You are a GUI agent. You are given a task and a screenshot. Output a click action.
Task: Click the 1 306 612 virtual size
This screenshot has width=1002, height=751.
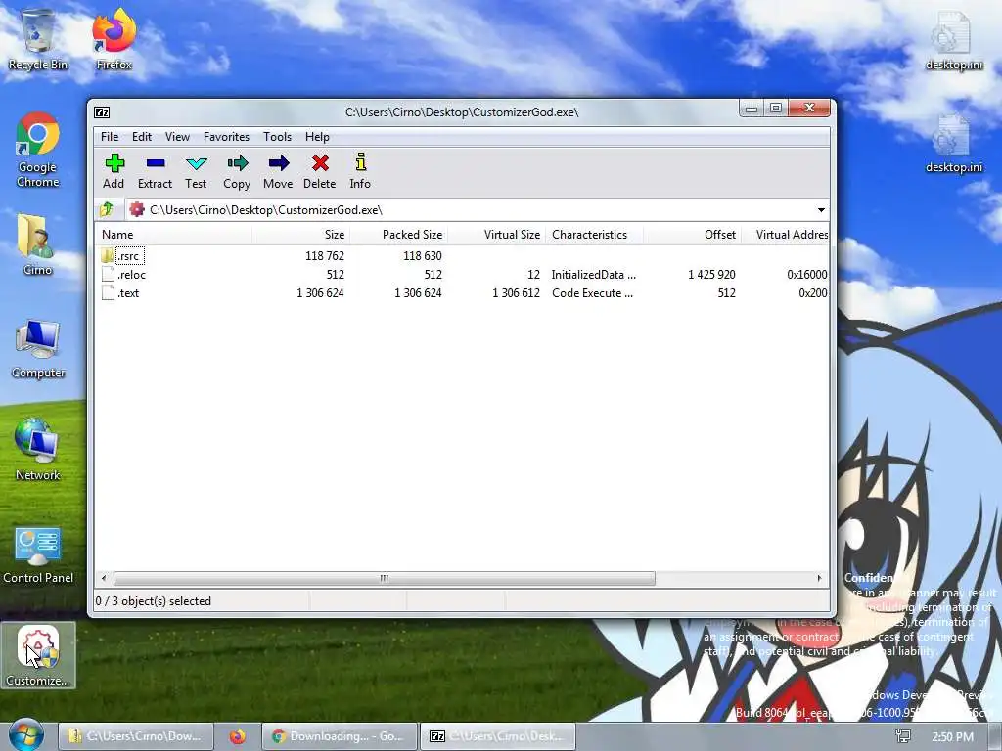pyautogui.click(x=516, y=293)
